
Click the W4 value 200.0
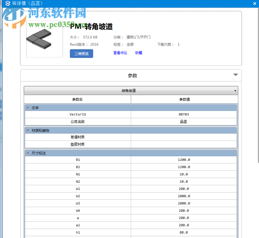[184, 211]
